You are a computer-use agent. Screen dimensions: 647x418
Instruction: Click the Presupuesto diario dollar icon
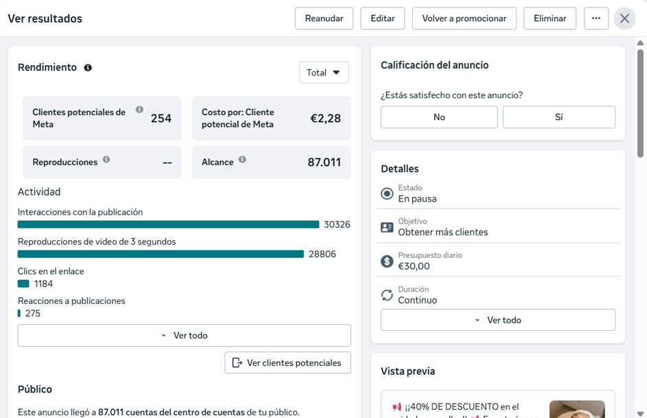click(387, 261)
